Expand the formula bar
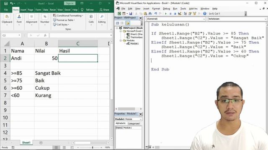The height and width of the screenshot is (150, 268). [111, 35]
